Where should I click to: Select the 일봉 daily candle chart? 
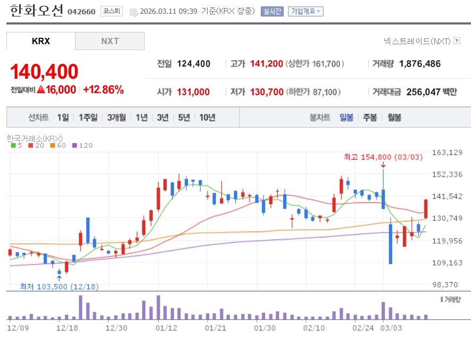[x=346, y=118]
